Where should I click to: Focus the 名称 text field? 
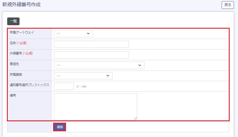tap(91, 44)
